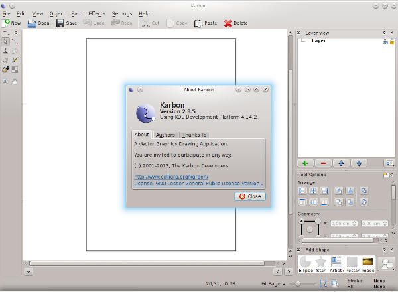This screenshot has height=292, width=398.
Task: Collapse the Layer view docker
Action: click(298, 33)
